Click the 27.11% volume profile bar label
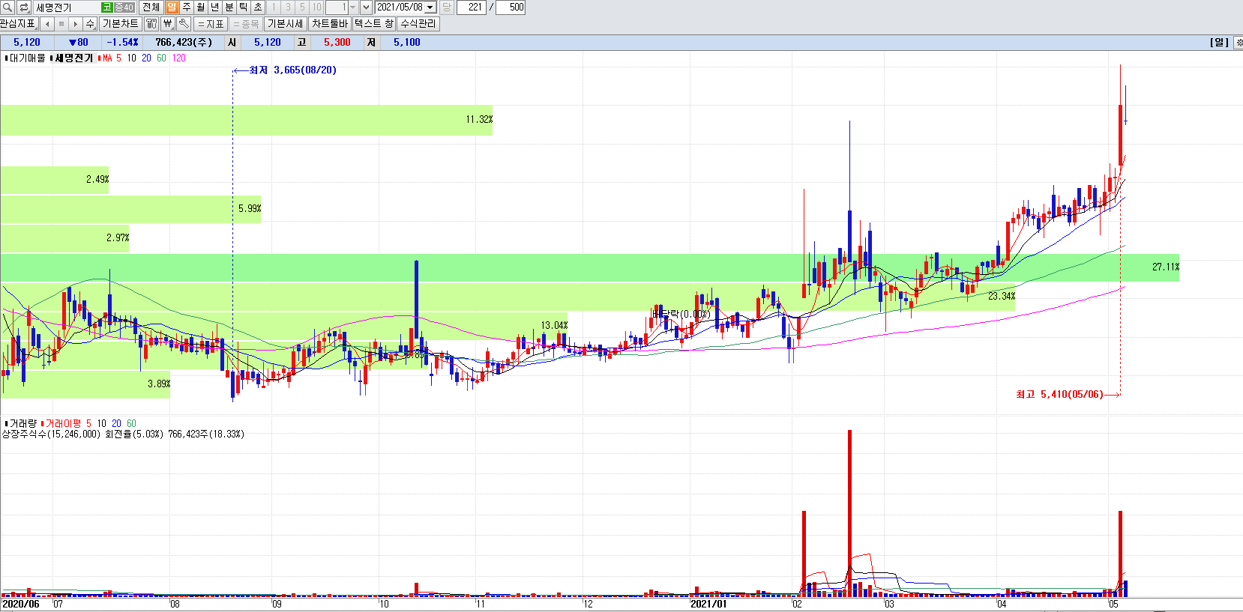Image resolution: width=1243 pixels, height=612 pixels. tap(1166, 267)
